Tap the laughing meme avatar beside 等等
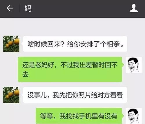The width and height of the screenshot is (145, 124). 134,116
